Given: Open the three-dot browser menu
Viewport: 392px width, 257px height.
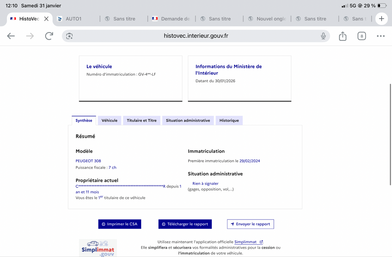Looking at the screenshot, I should click(x=381, y=36).
